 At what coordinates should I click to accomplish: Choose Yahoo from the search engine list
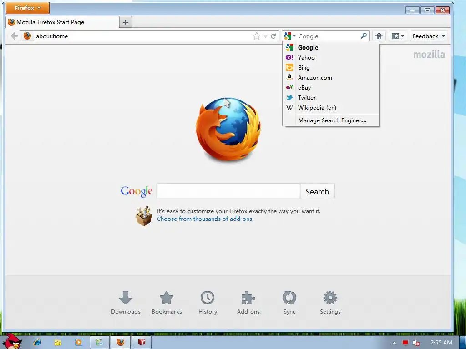pyautogui.click(x=330, y=58)
